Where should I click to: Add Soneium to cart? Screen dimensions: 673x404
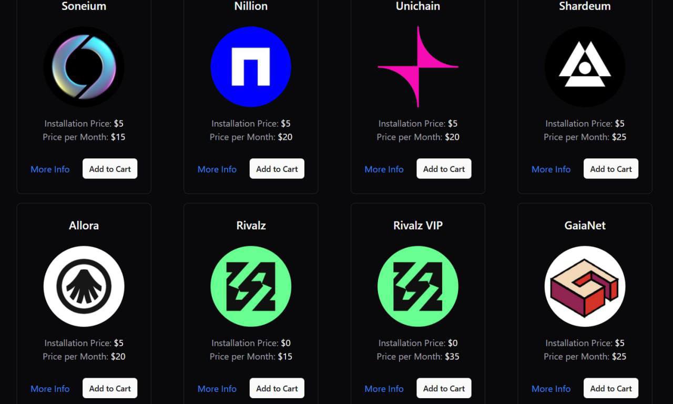point(110,169)
